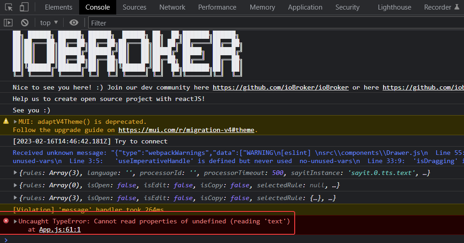Expand the Uncaught TypeError stack trace
This screenshot has height=243, width=464.
click(x=15, y=221)
